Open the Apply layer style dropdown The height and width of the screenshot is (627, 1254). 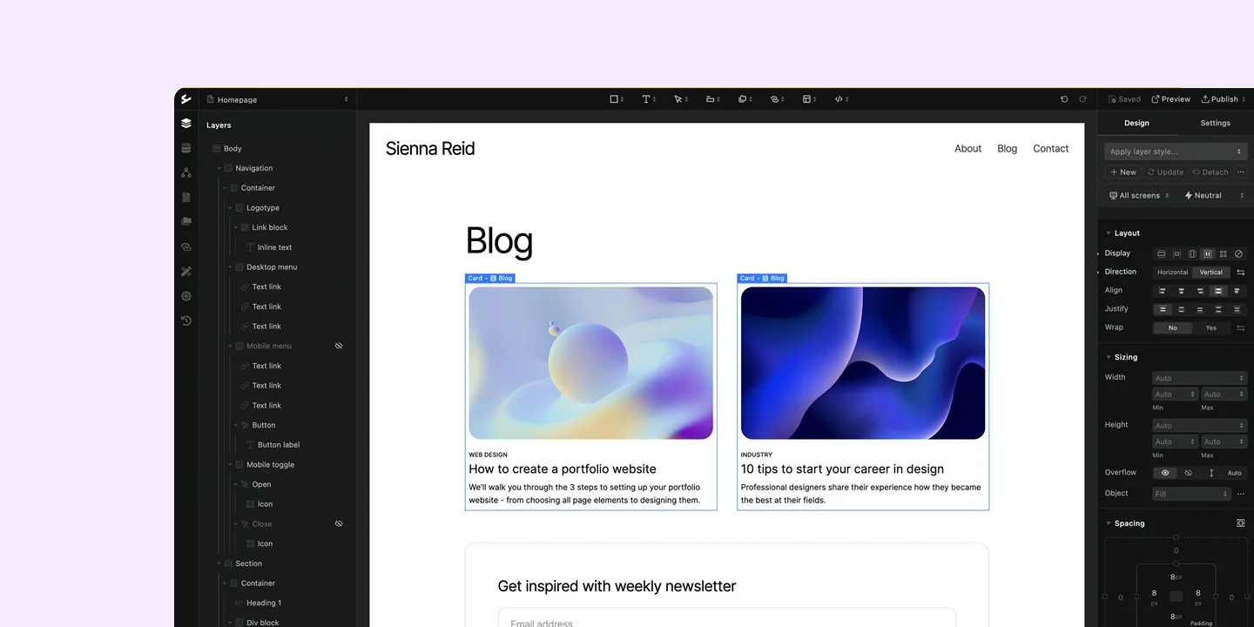[x=1176, y=152]
